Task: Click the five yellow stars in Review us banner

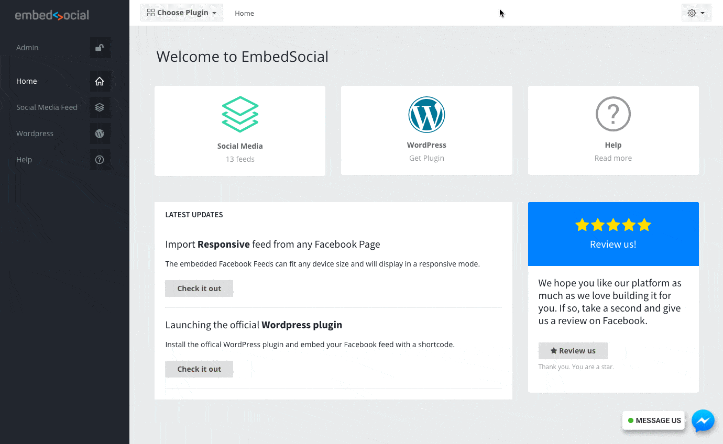Action: (613, 225)
